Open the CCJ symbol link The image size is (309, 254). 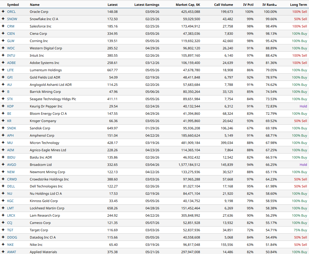click(10, 223)
